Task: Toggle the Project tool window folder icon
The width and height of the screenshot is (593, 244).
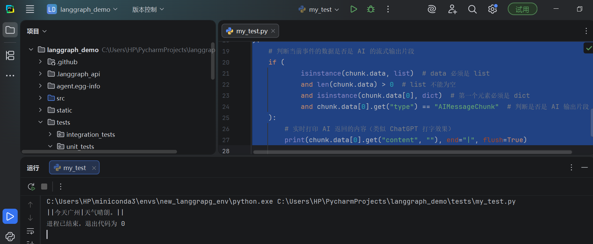Action: pos(10,30)
